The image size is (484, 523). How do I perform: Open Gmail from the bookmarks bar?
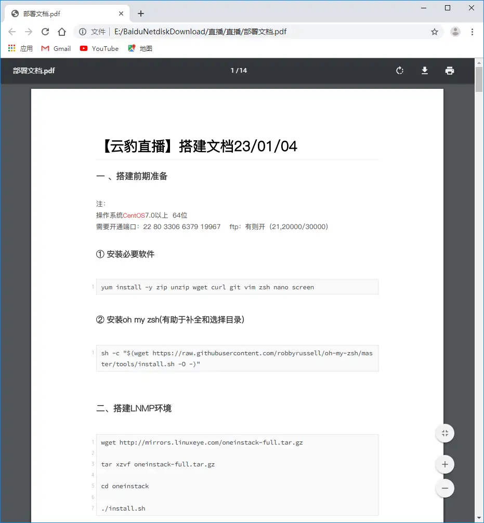55,48
